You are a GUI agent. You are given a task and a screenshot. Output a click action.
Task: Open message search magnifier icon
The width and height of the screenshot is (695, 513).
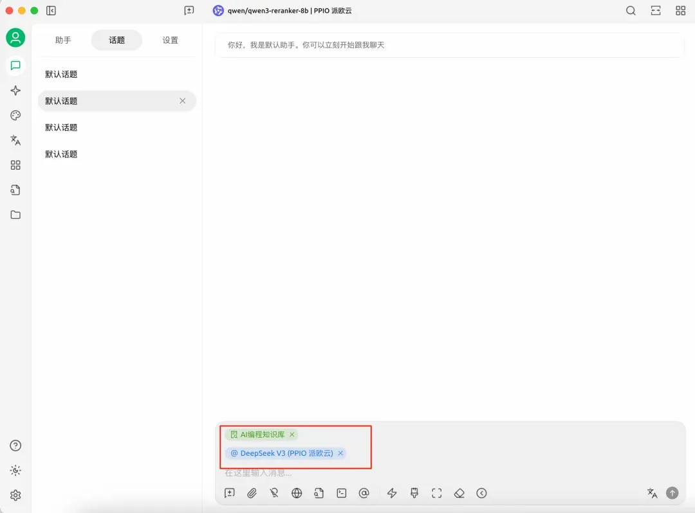click(631, 11)
